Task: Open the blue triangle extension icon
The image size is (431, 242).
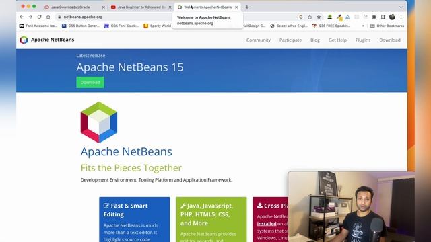Action: pyautogui.click(x=347, y=17)
